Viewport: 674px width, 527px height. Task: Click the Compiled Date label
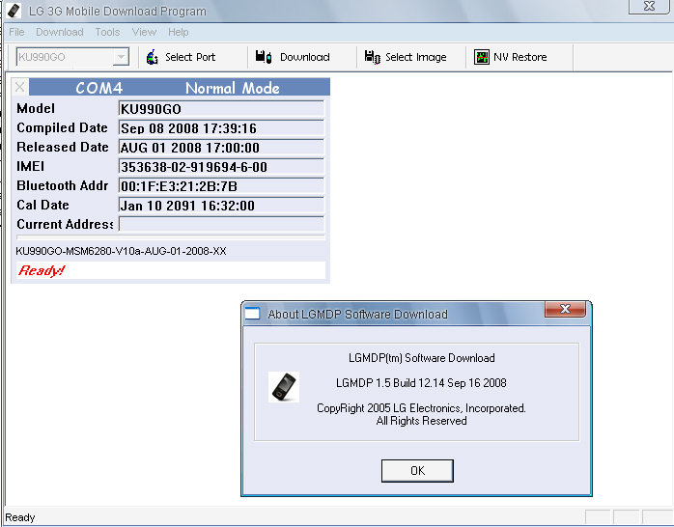point(62,128)
